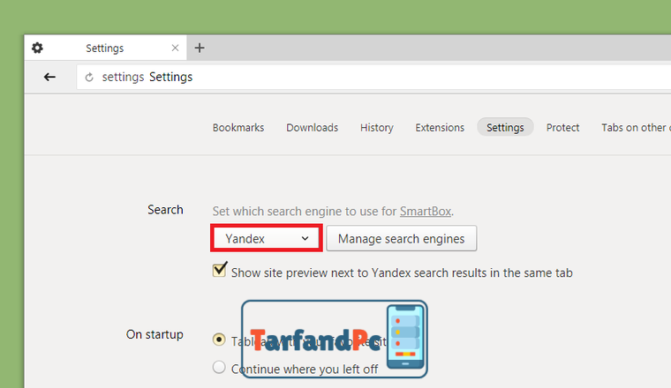The height and width of the screenshot is (388, 671).
Task: Click the back arrow navigation icon
Action: 49,77
